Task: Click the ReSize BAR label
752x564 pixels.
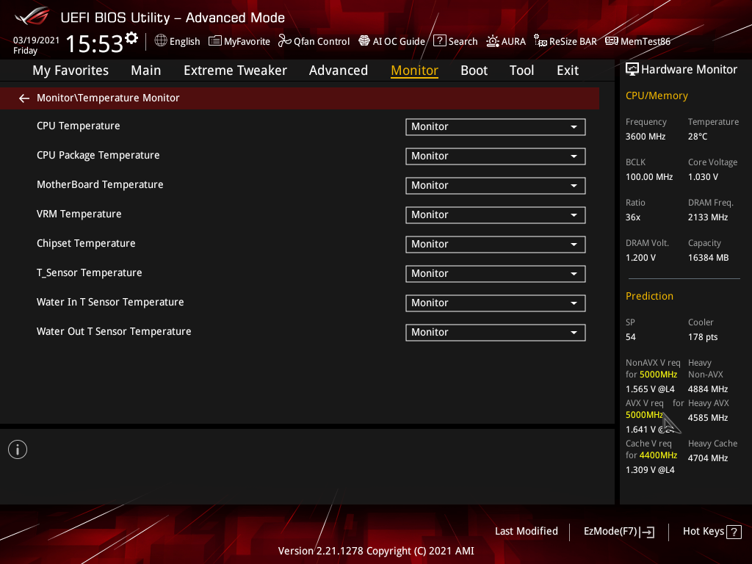Action: tap(573, 41)
